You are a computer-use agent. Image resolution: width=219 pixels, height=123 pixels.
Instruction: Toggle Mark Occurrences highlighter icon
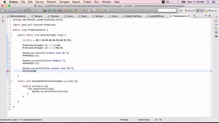(28, 11)
